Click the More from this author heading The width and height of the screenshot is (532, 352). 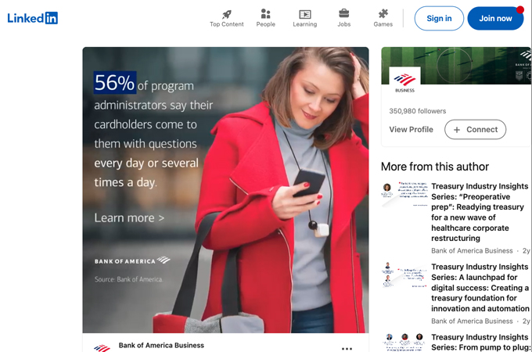click(x=435, y=167)
